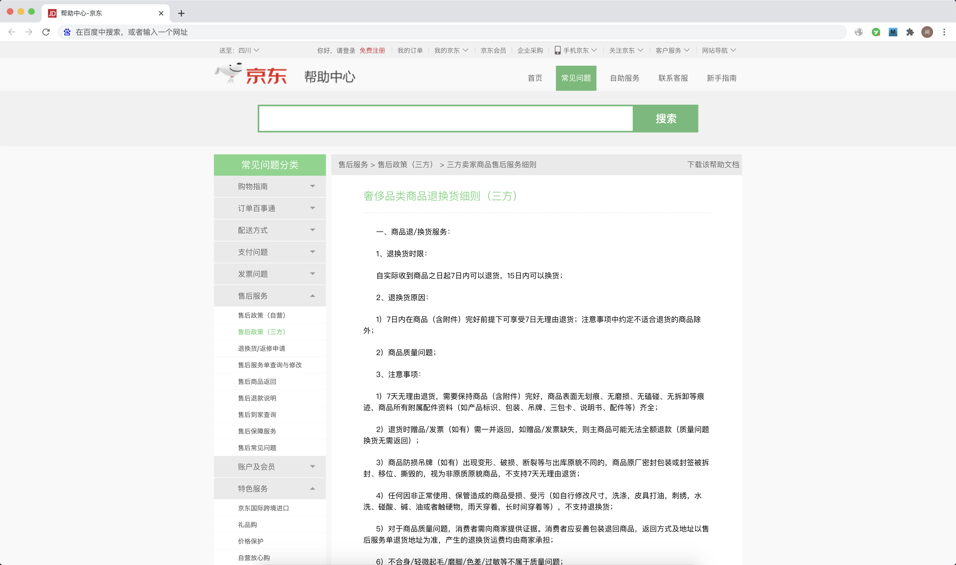The image size is (956, 565).
Task: Click the 帮助中心 title text
Action: 330,77
